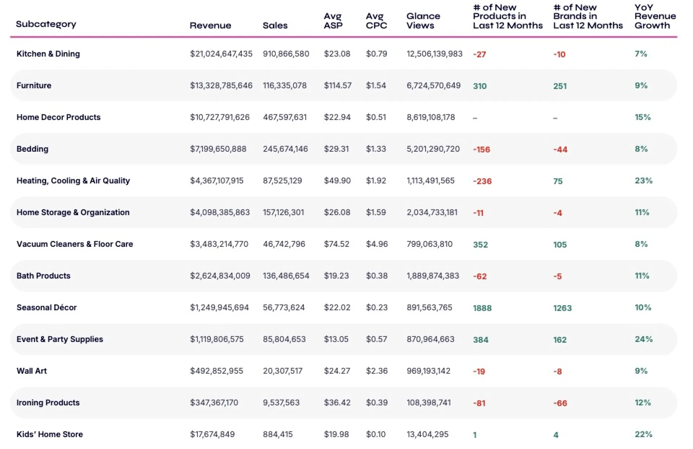Click Furniture Avg ASP $114.57
The width and height of the screenshot is (693, 449).
338,85
